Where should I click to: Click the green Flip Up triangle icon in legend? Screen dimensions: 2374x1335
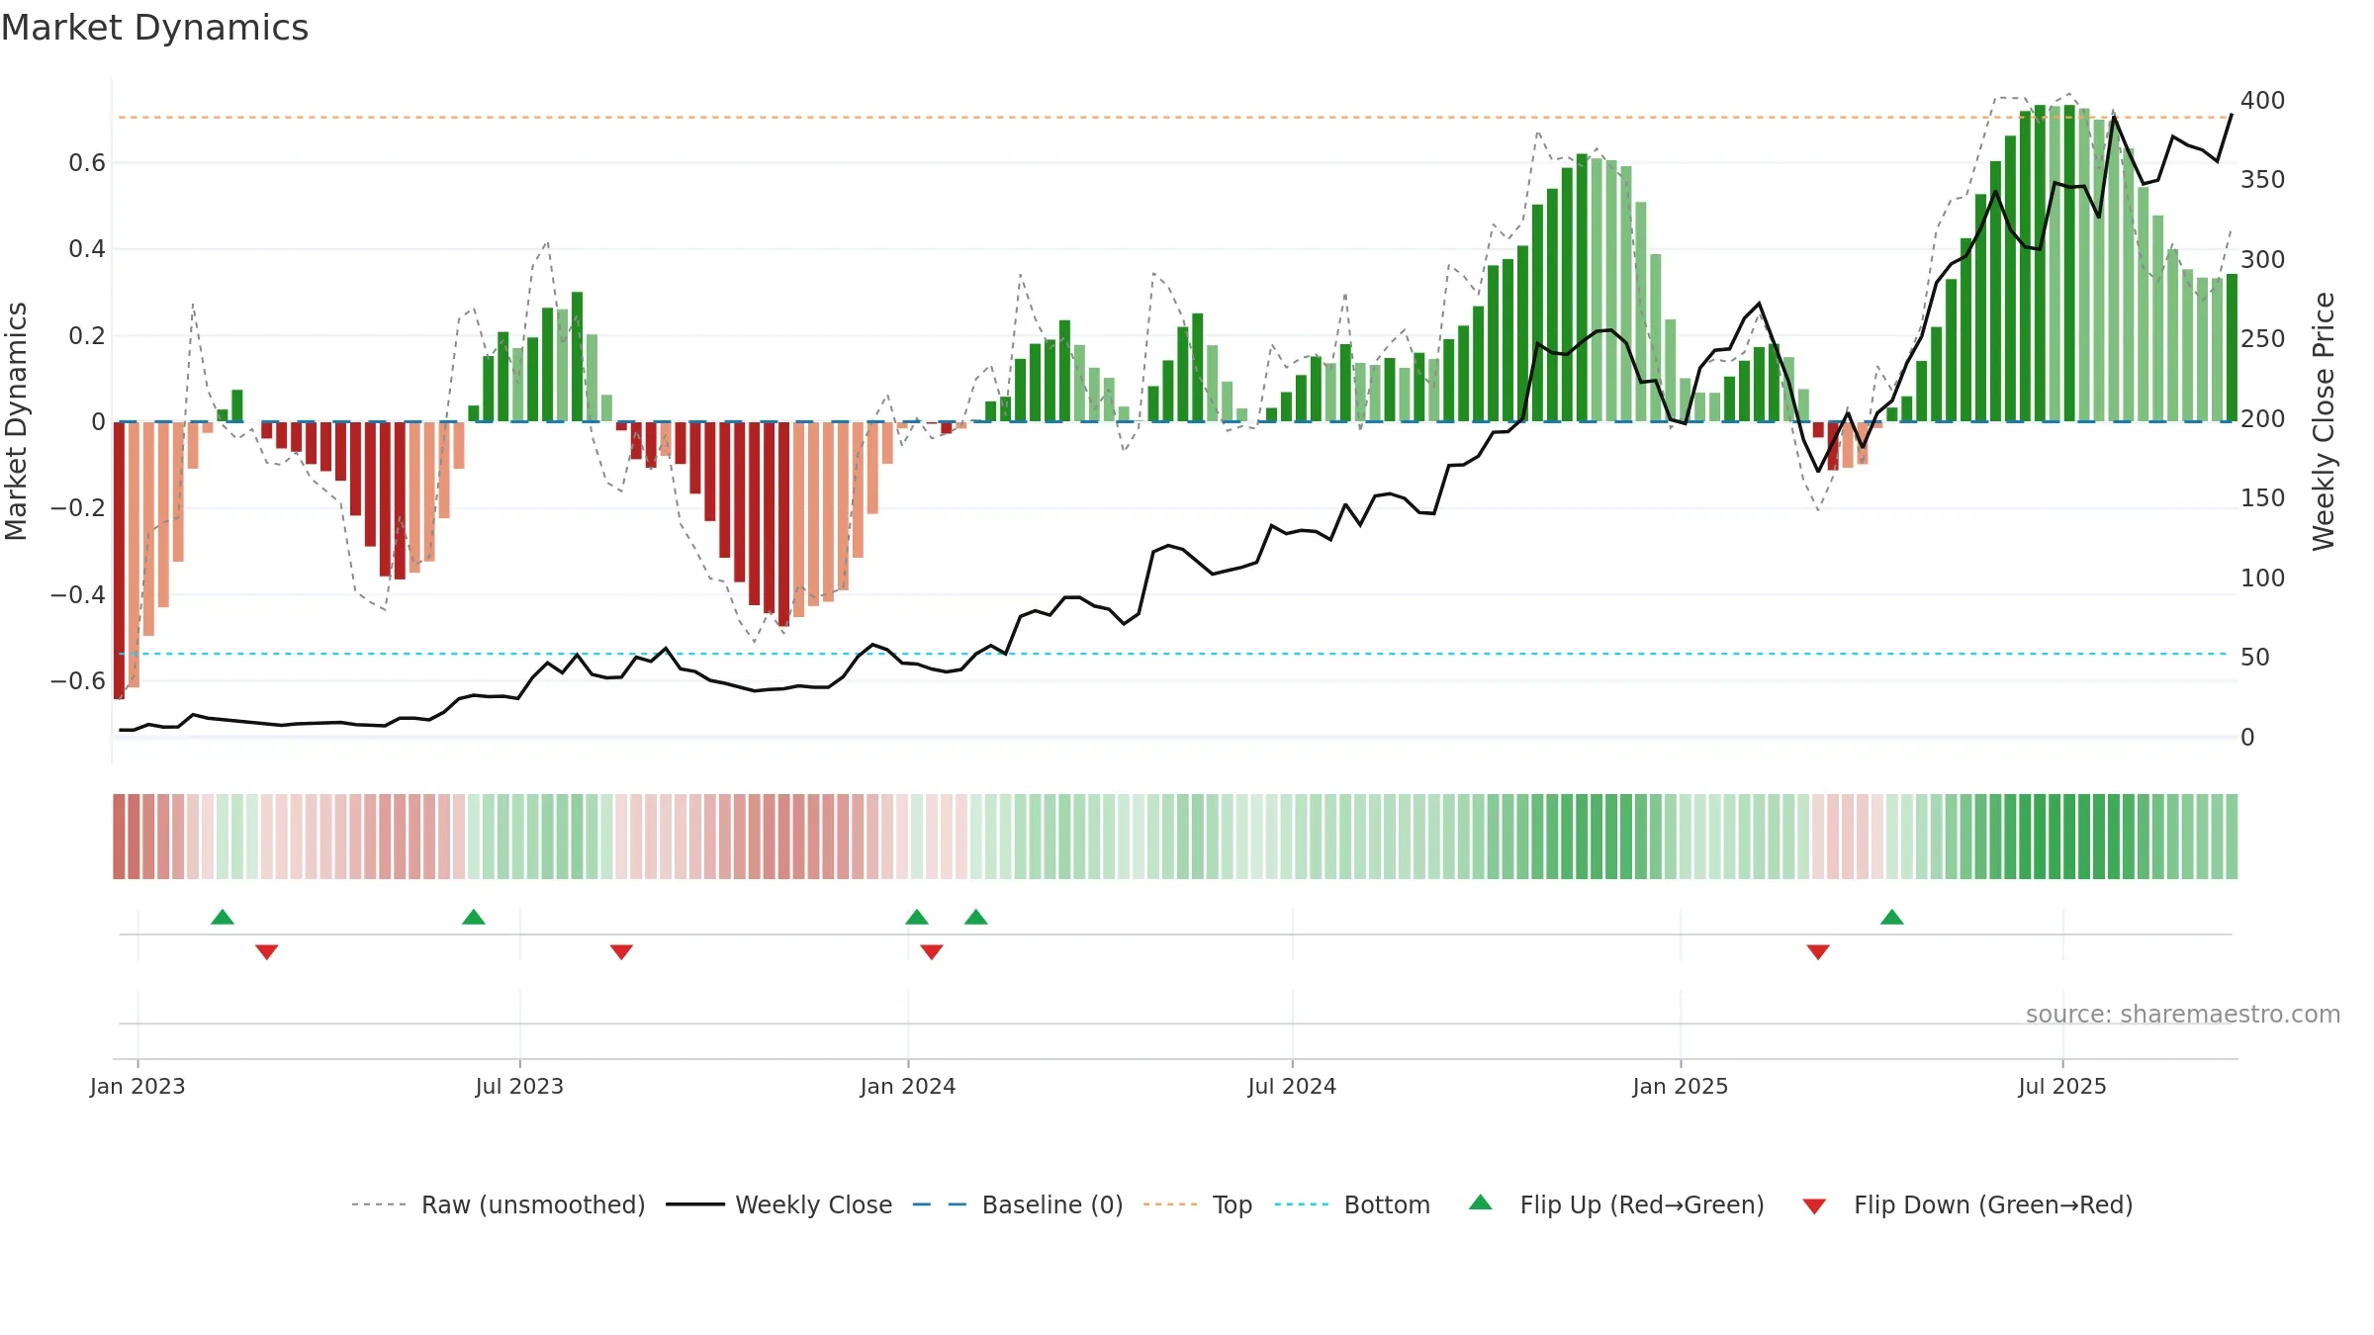pyautogui.click(x=1481, y=1202)
